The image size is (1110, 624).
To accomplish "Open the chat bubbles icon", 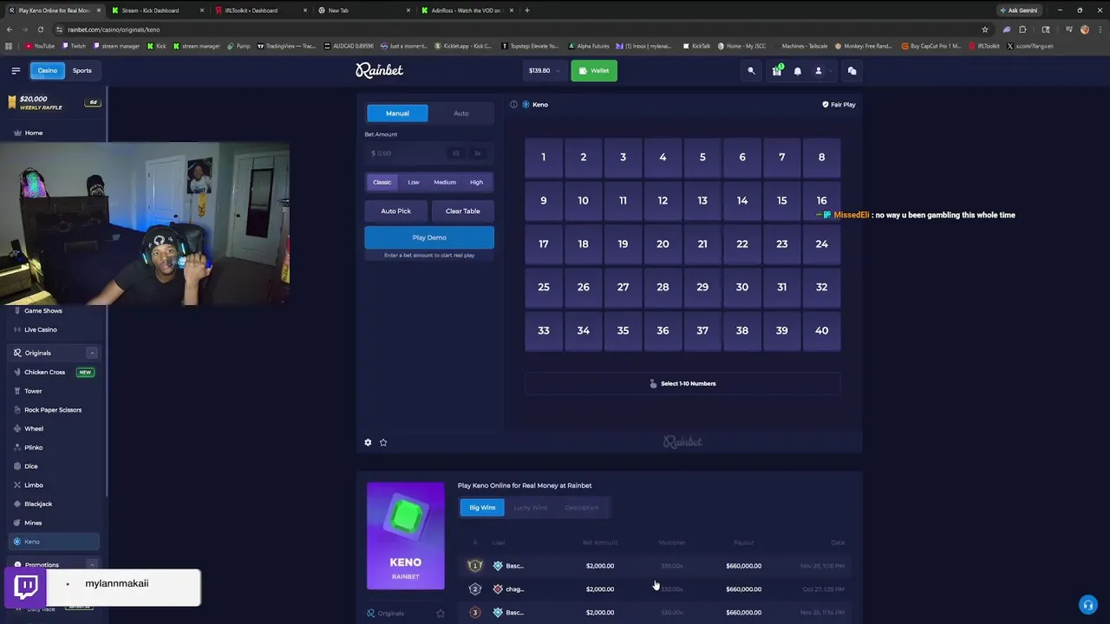I will pyautogui.click(x=852, y=71).
